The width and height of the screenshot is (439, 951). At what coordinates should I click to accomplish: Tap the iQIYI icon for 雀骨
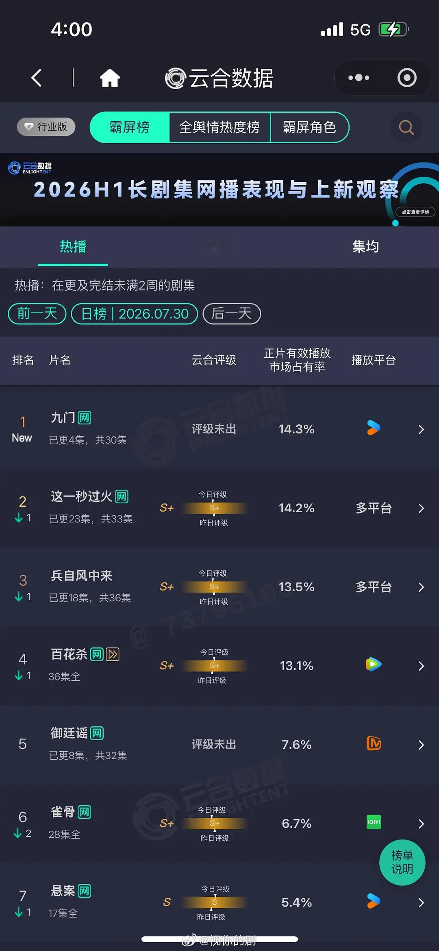tap(374, 822)
